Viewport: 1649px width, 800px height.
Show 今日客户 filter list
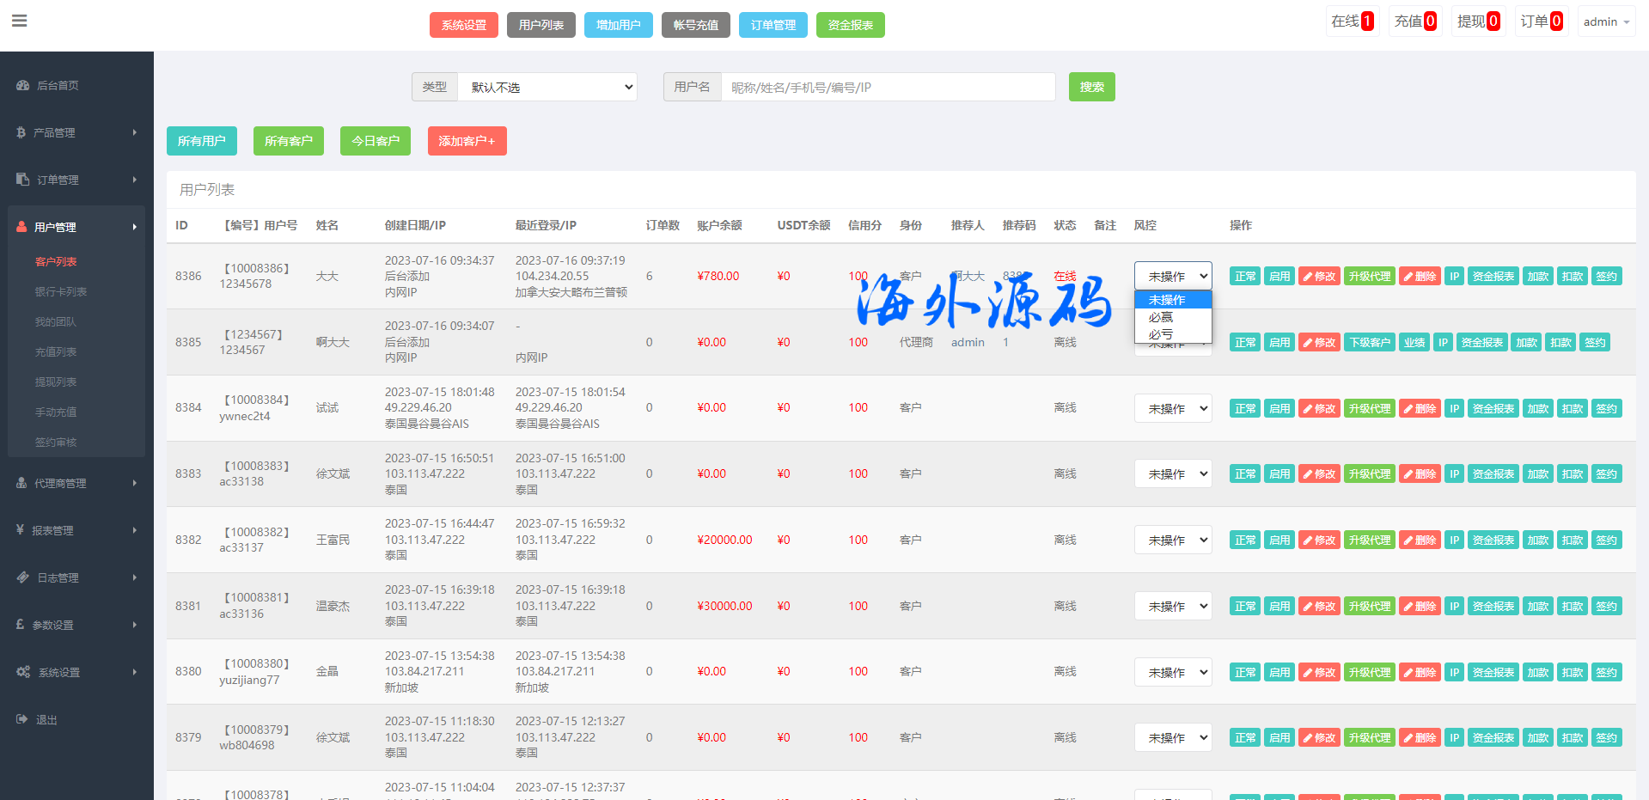(x=375, y=141)
